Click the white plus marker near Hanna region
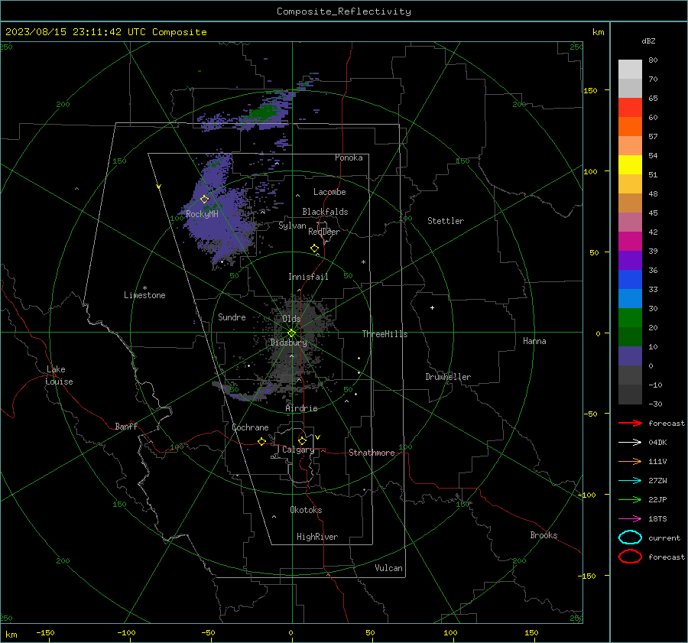This screenshot has height=643, width=688. (432, 307)
